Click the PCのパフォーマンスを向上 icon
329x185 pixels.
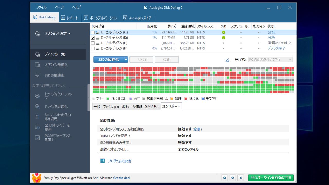tap(38, 138)
